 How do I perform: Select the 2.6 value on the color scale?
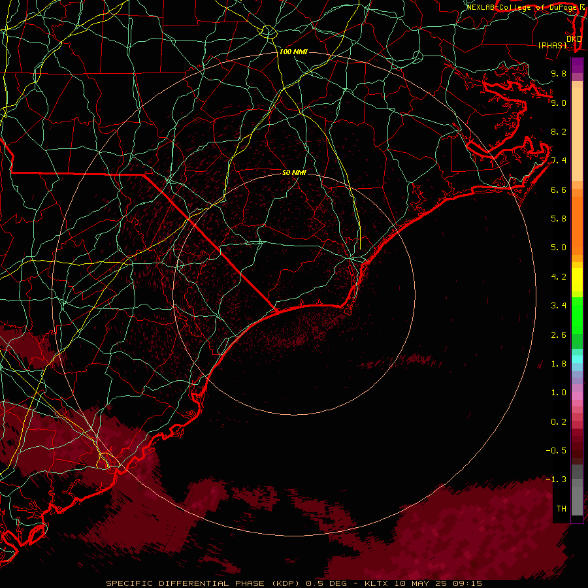559,335
